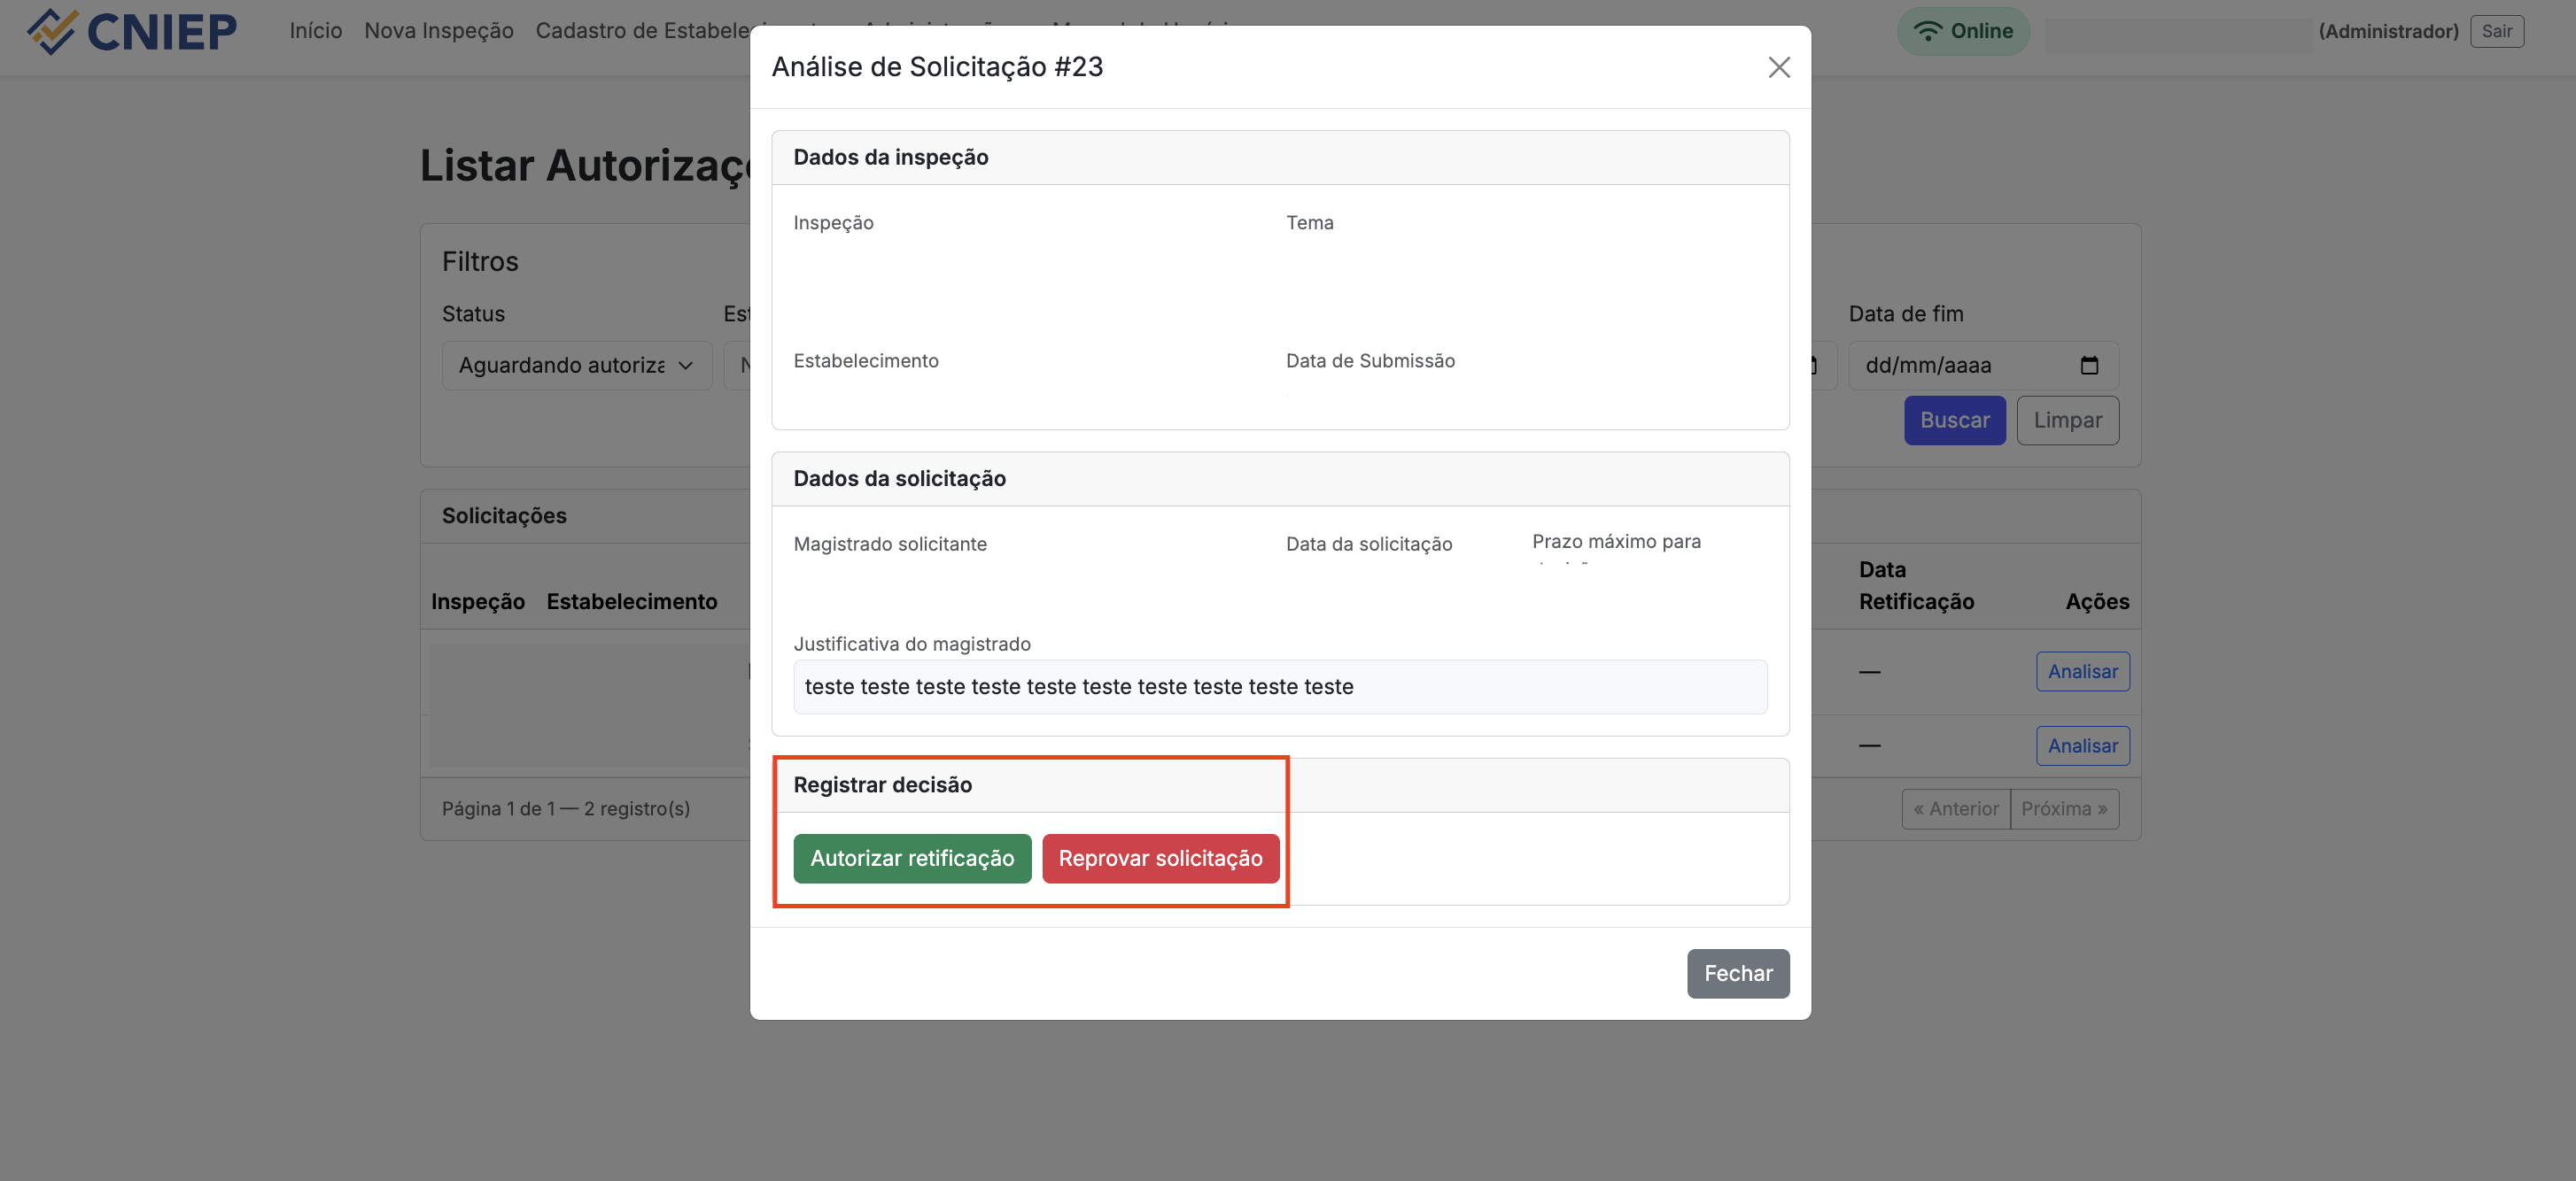This screenshot has height=1181, width=2576.
Task: Click the Ações column header
Action: pyautogui.click(x=2097, y=601)
